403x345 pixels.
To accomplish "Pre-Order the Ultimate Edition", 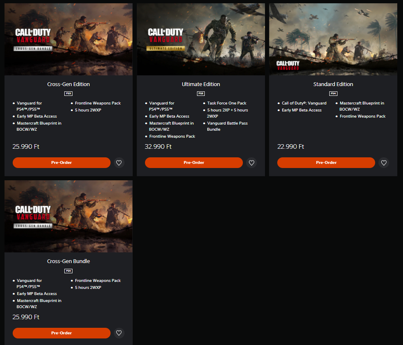I will coord(194,163).
